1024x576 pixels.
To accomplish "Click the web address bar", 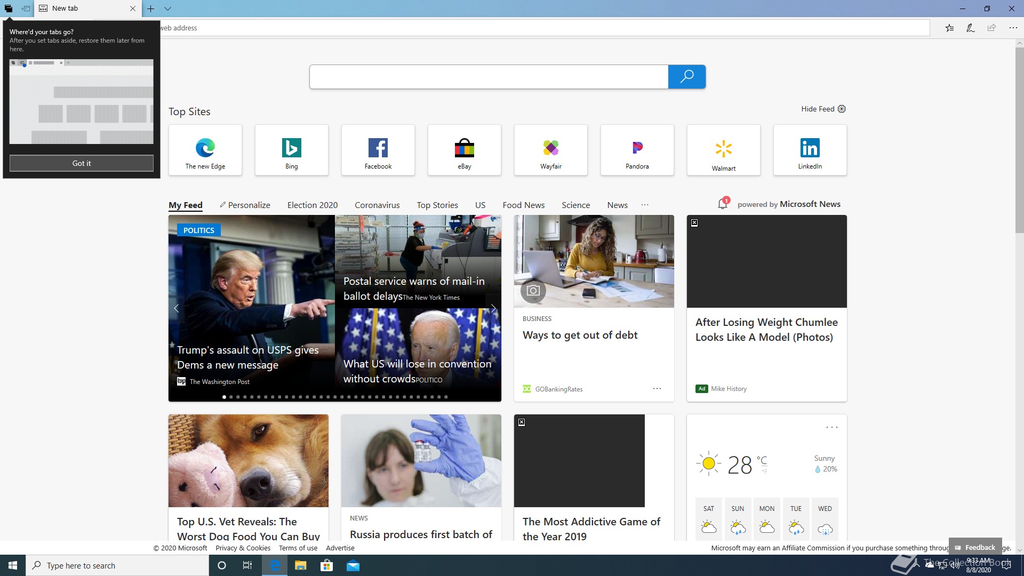I will 544,28.
